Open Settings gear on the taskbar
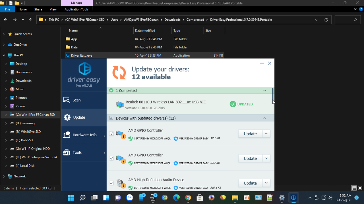The width and height of the screenshot is (364, 204). point(282,197)
